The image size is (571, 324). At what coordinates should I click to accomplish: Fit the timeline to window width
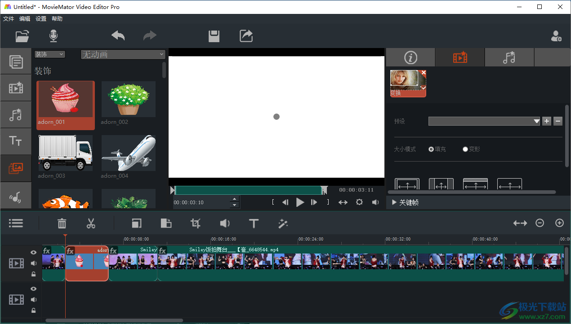click(520, 223)
